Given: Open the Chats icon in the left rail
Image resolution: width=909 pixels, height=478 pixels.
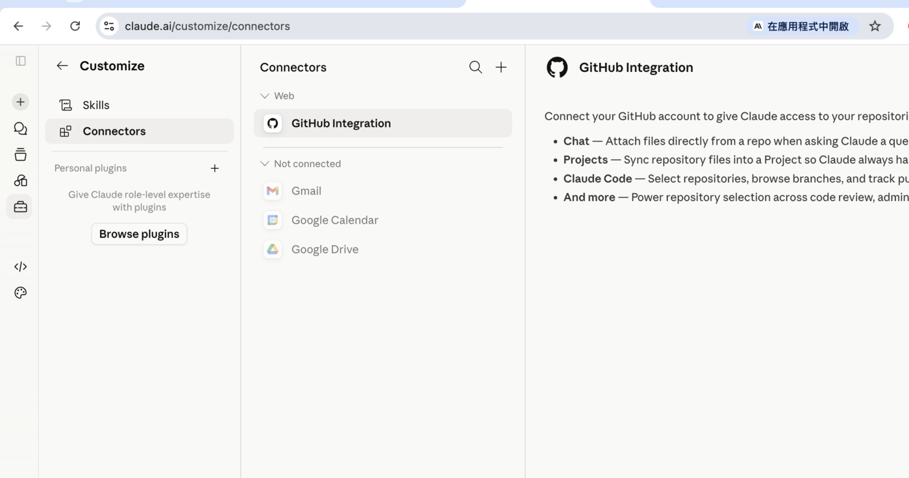Looking at the screenshot, I should [x=21, y=128].
